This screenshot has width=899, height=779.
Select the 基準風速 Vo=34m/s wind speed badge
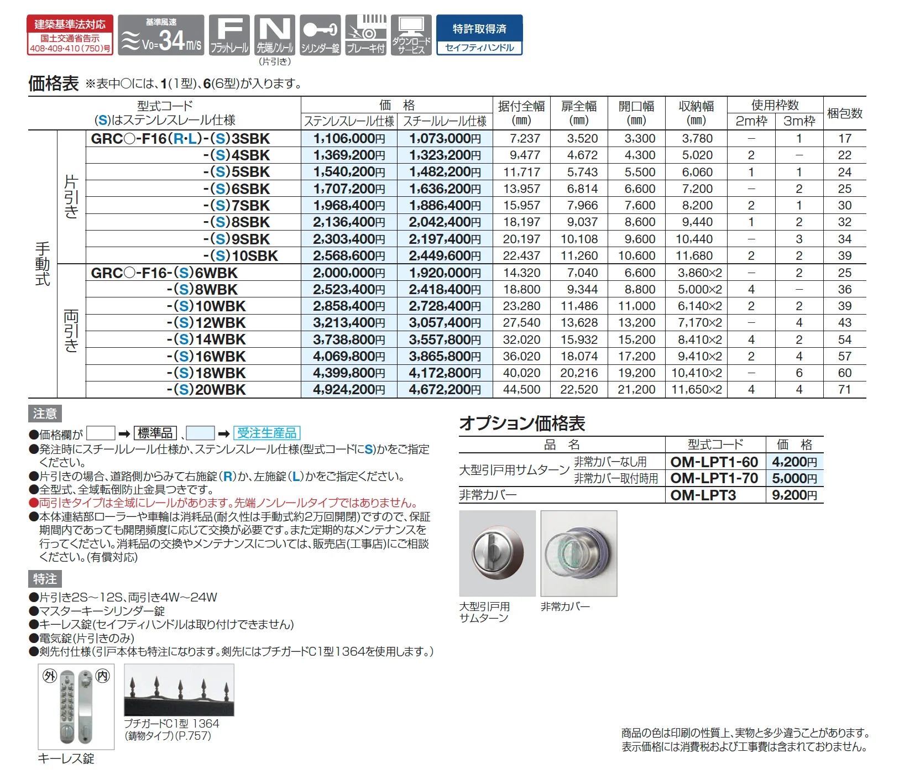coord(161,35)
